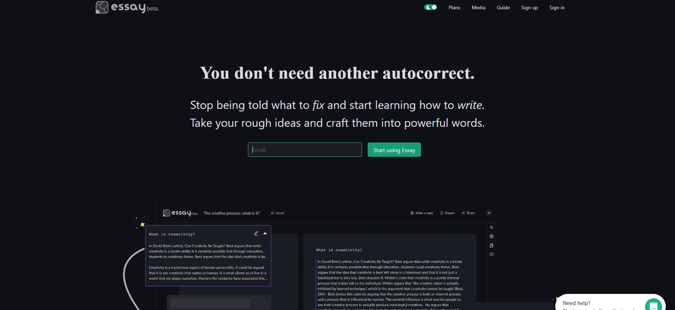This screenshot has height=310, width=675.
Task: Open the Plans page
Action: [455, 7]
